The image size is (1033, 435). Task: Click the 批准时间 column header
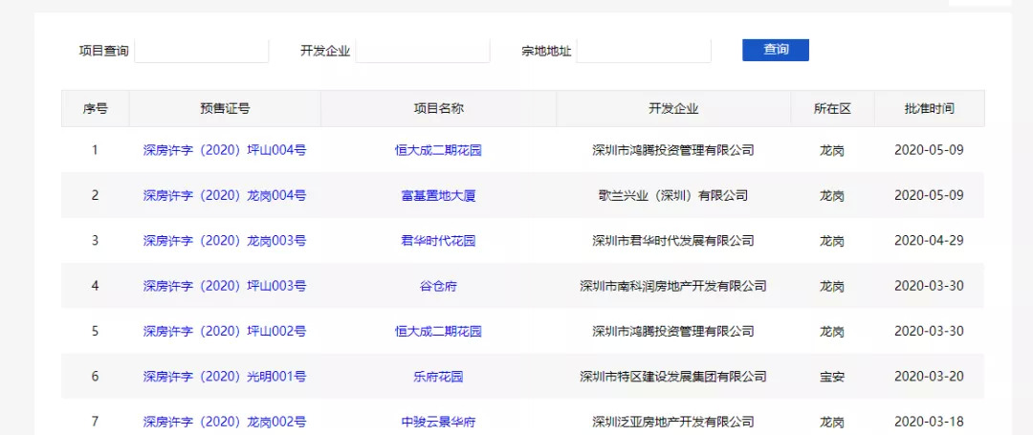tap(929, 109)
